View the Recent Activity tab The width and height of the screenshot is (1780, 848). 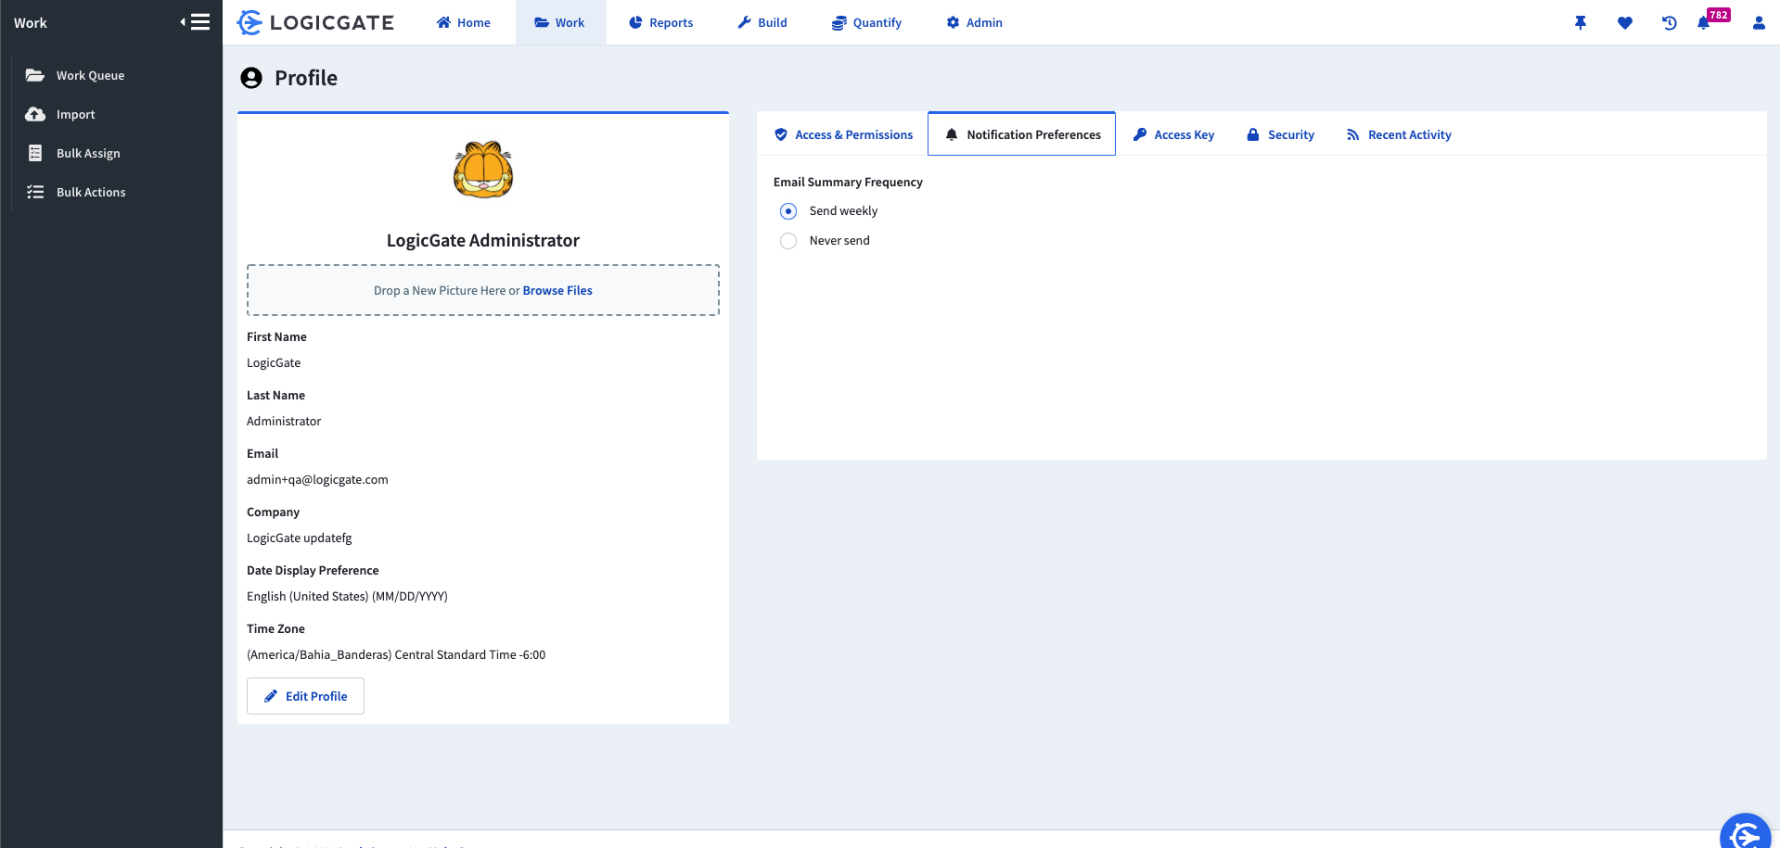click(x=1399, y=135)
